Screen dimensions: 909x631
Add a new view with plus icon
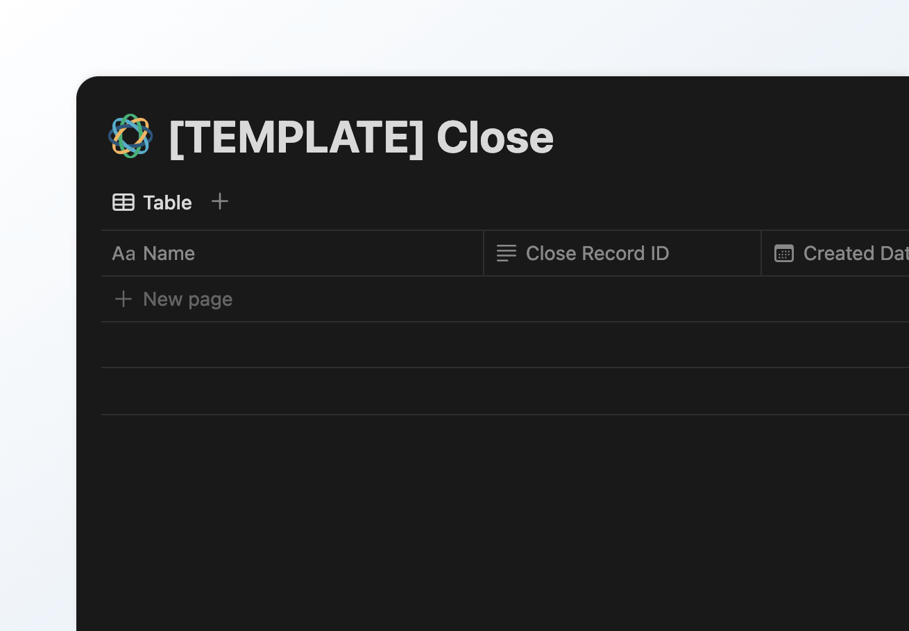tap(220, 202)
